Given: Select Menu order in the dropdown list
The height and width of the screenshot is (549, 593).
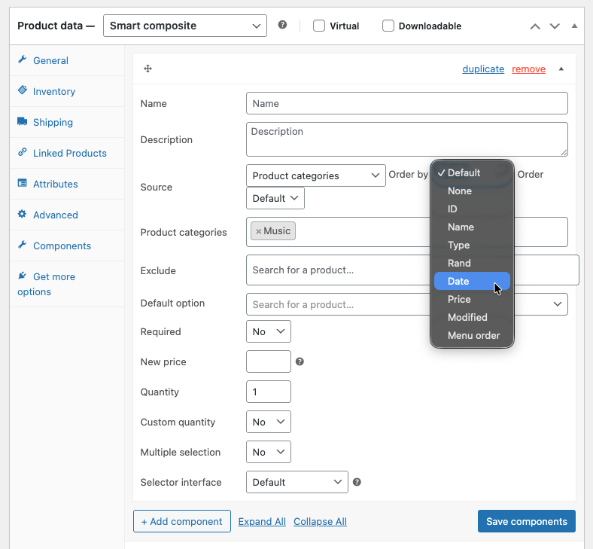Looking at the screenshot, I should click(473, 335).
